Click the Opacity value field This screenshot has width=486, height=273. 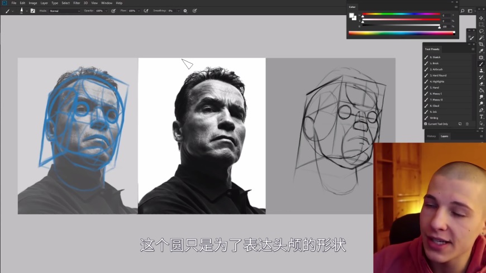[x=99, y=11]
